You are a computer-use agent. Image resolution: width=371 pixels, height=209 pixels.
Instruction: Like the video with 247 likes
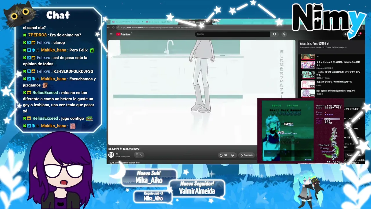pyautogui.click(x=223, y=155)
